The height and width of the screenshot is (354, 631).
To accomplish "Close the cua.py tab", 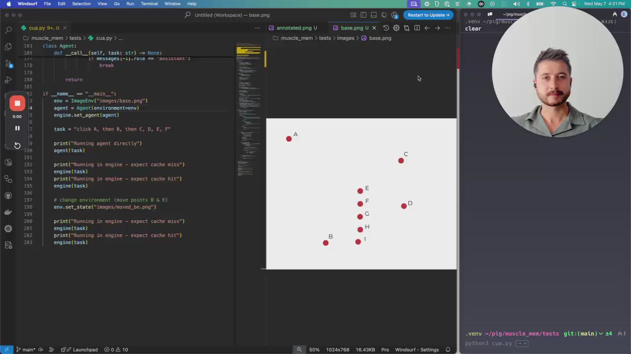I will tap(65, 28).
